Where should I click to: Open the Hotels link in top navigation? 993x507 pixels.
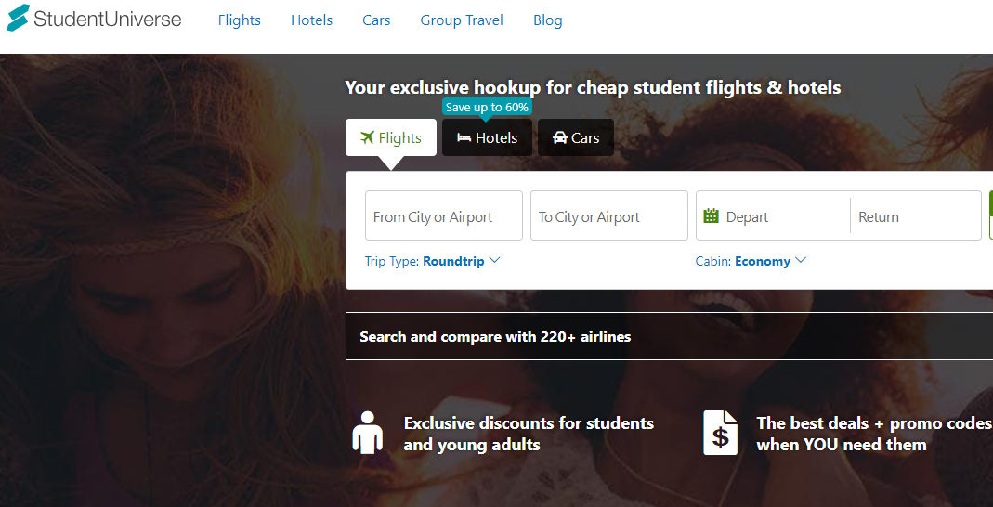coord(311,20)
